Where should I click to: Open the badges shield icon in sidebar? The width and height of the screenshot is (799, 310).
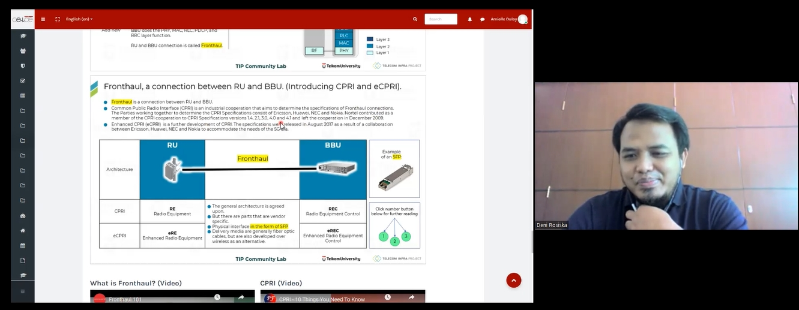23,66
